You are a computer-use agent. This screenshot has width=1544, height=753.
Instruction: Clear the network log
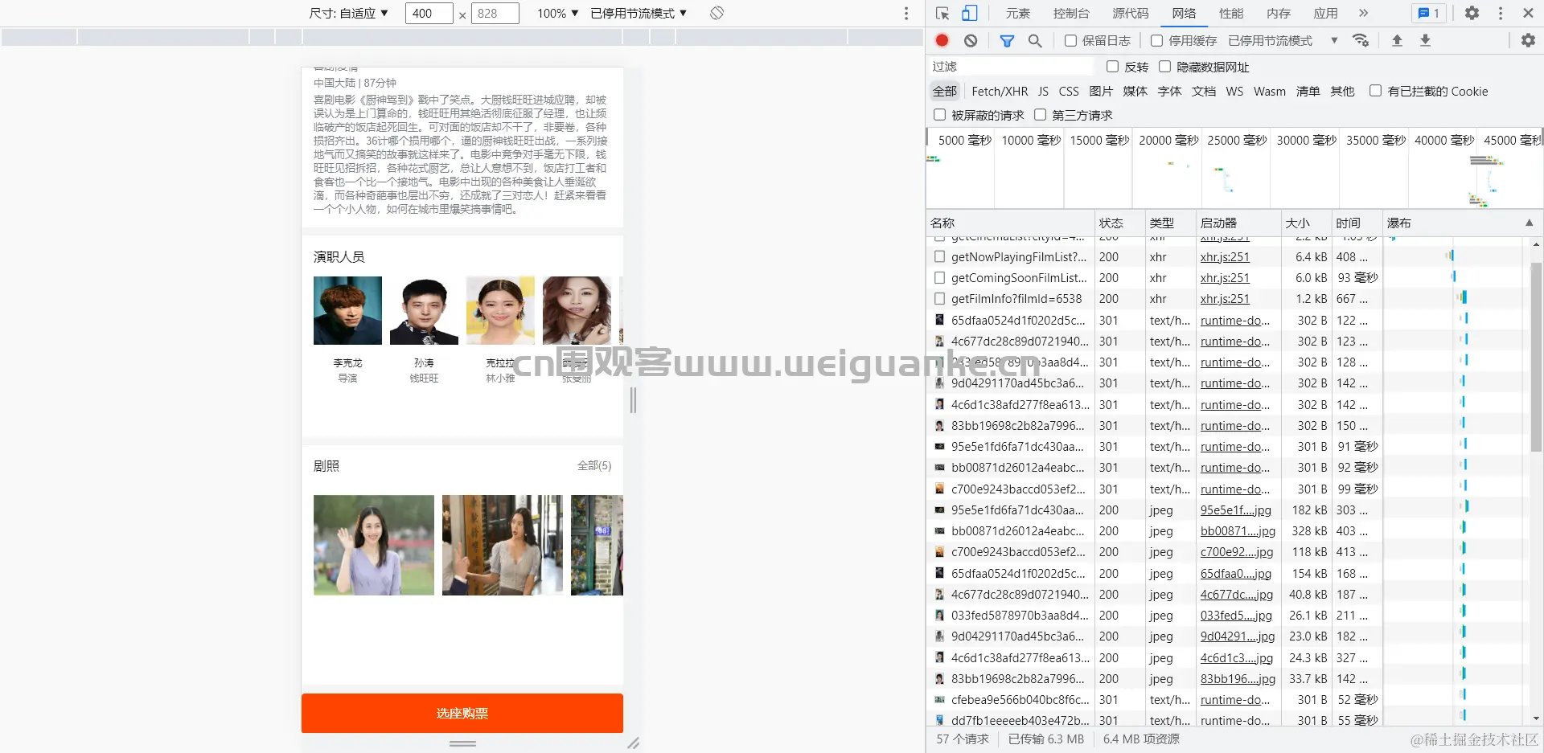coord(971,40)
